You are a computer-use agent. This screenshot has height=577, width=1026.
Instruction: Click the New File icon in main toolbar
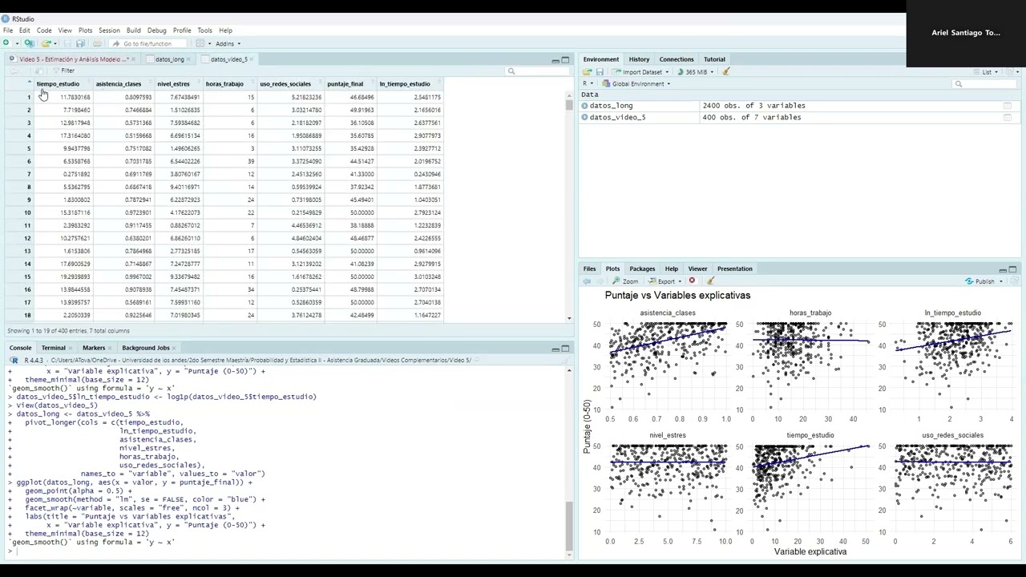(x=6, y=43)
